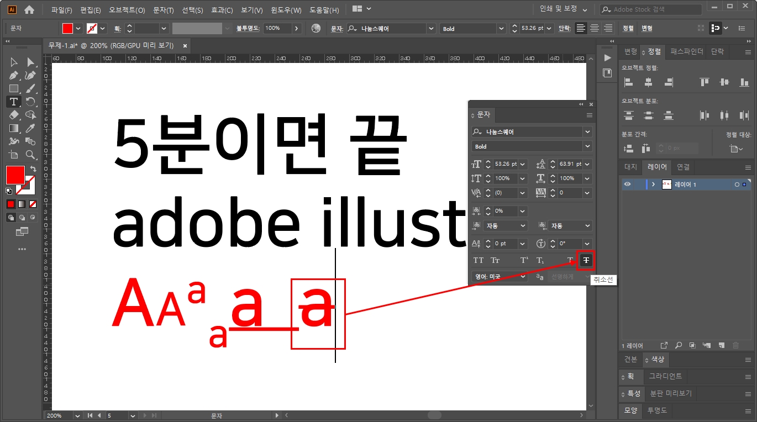The height and width of the screenshot is (422, 757).
Task: Open font size 53.26 pt dropdown in panel
Action: click(523, 164)
